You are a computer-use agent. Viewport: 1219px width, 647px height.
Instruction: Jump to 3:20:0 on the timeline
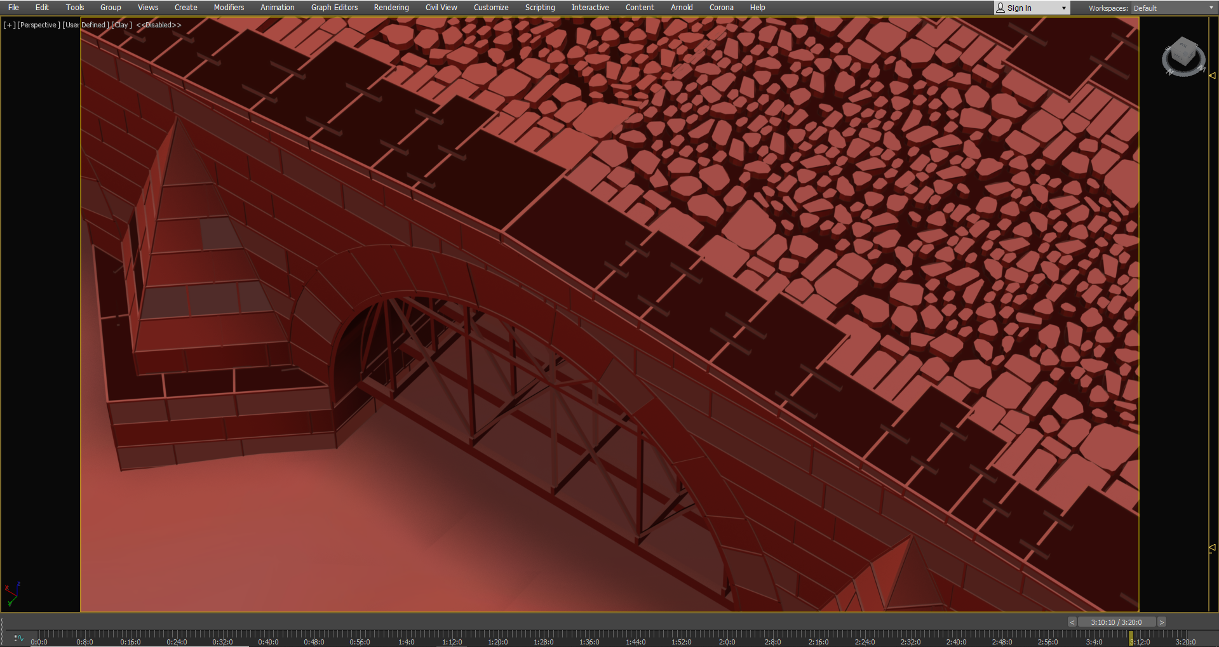(1185, 642)
